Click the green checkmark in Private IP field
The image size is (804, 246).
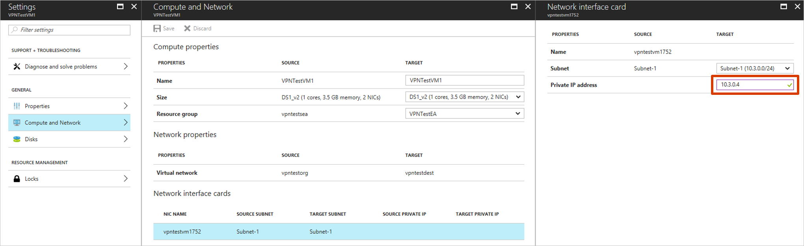click(789, 85)
